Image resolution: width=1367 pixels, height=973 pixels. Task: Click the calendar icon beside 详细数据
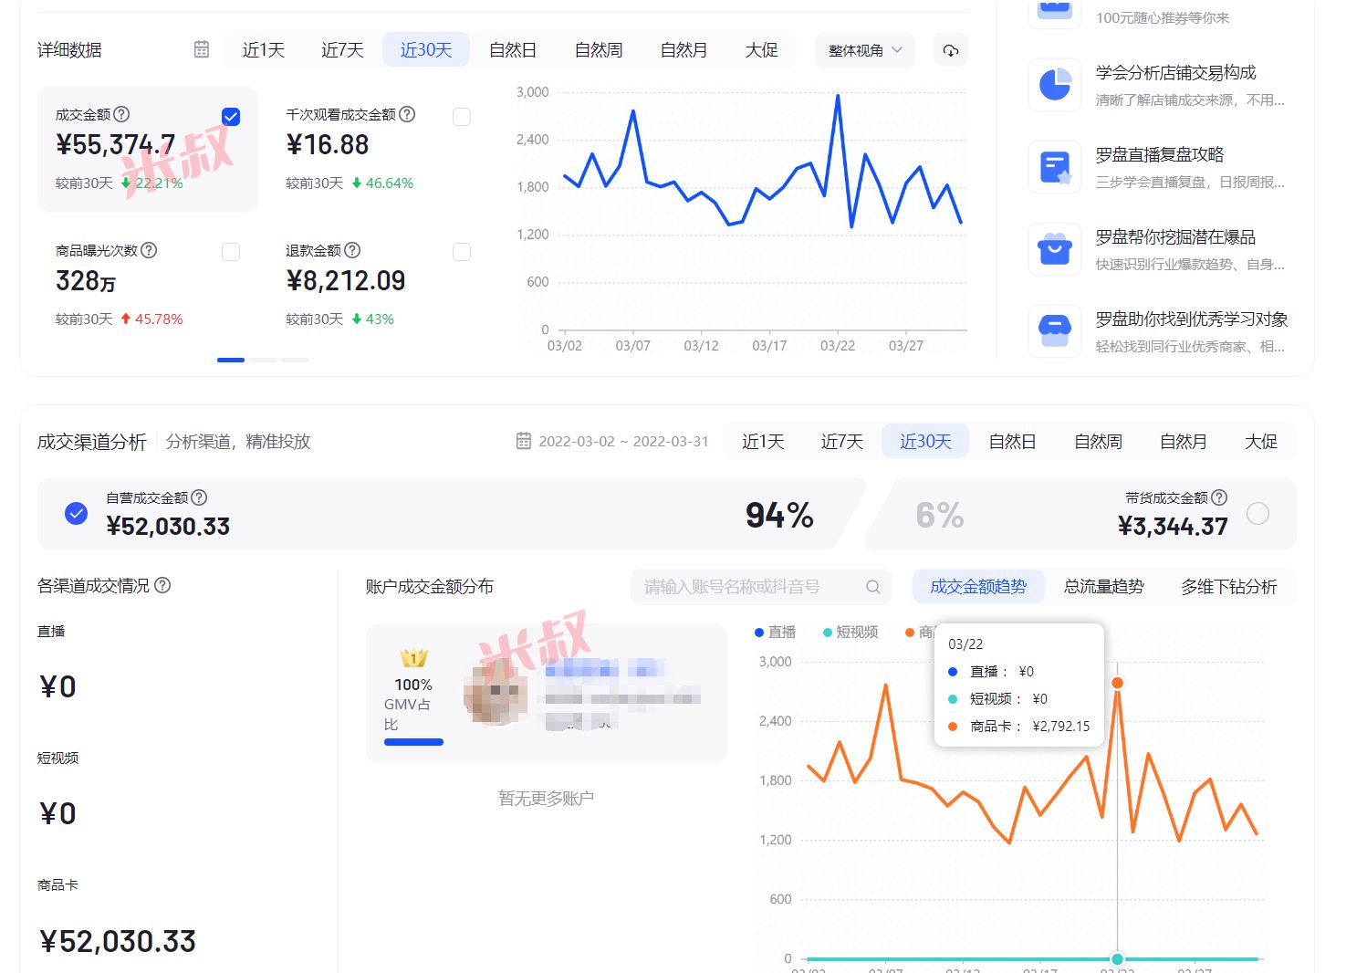click(202, 49)
